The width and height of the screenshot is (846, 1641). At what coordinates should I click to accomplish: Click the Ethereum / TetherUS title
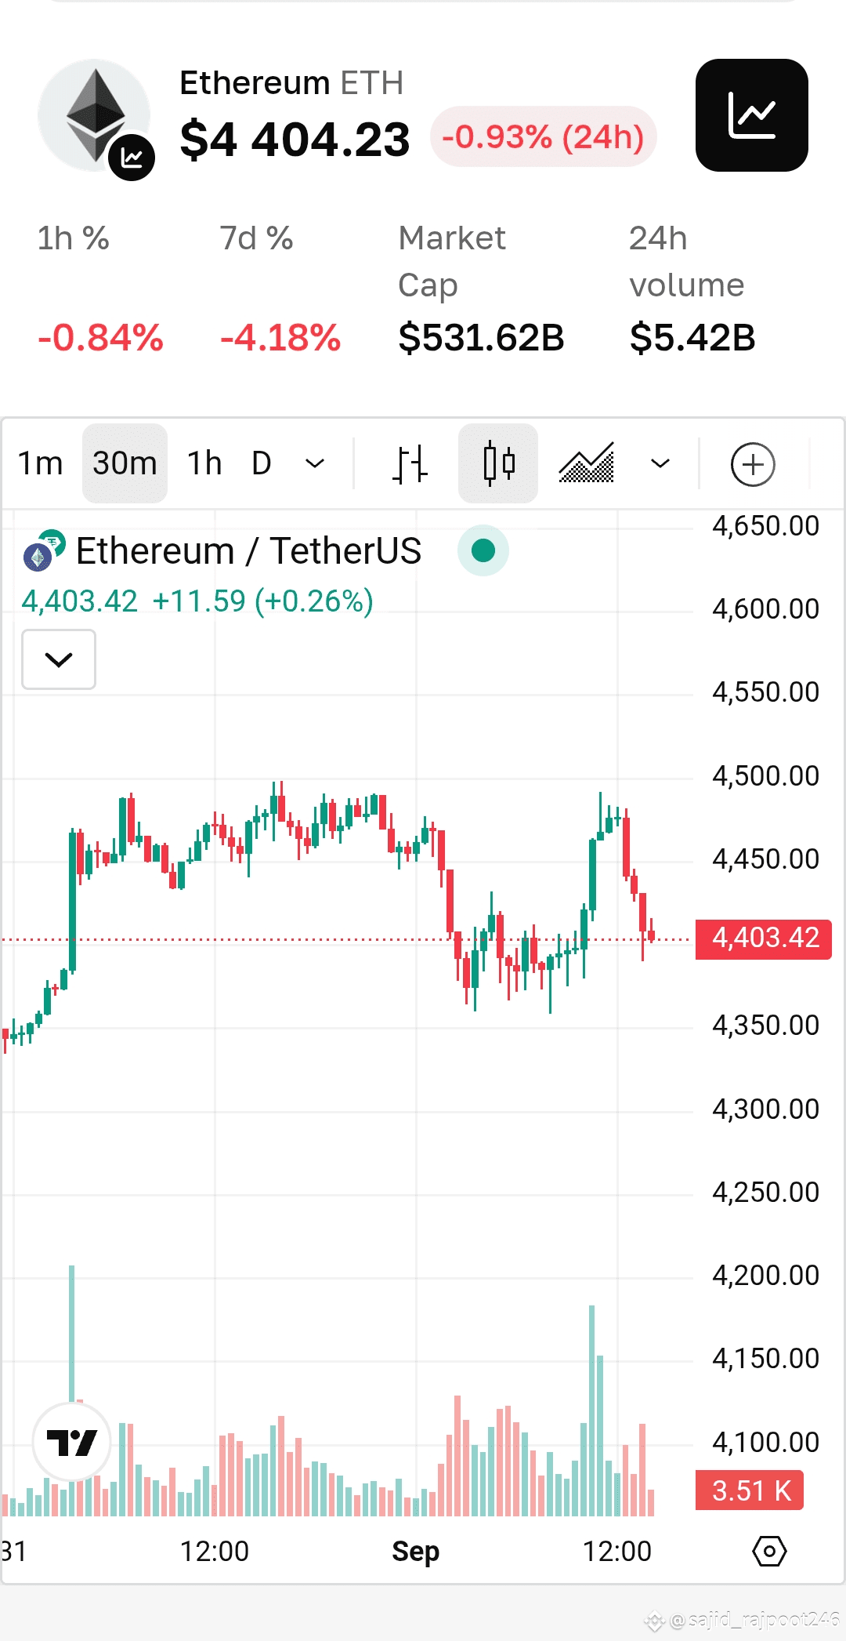(x=248, y=550)
